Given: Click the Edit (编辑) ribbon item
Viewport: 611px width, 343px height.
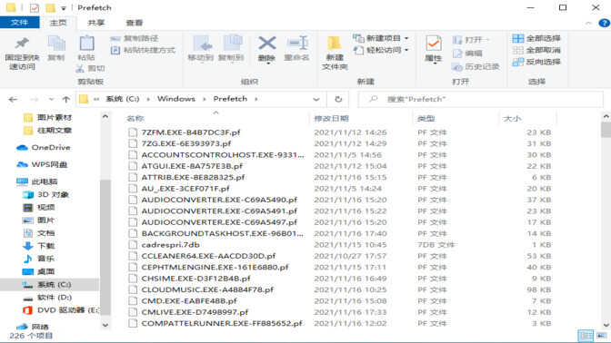Looking at the screenshot, I should coord(467,54).
